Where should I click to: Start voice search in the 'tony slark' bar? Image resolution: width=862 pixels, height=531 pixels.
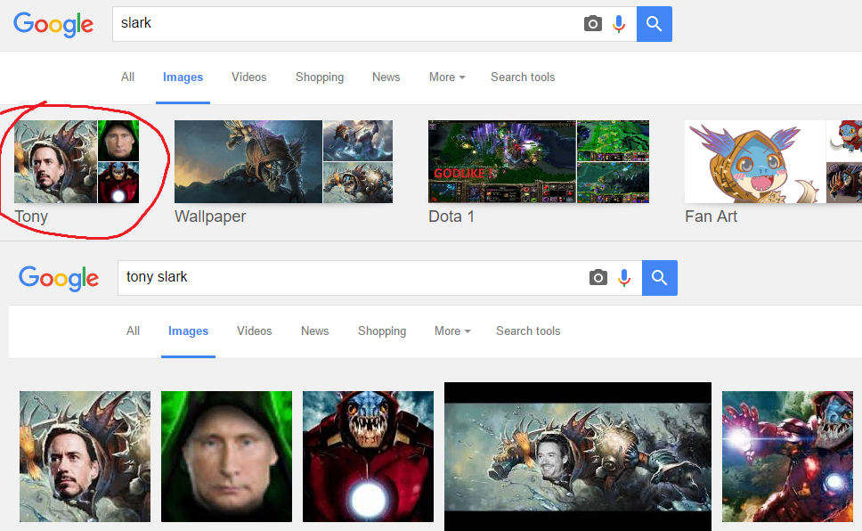point(624,277)
